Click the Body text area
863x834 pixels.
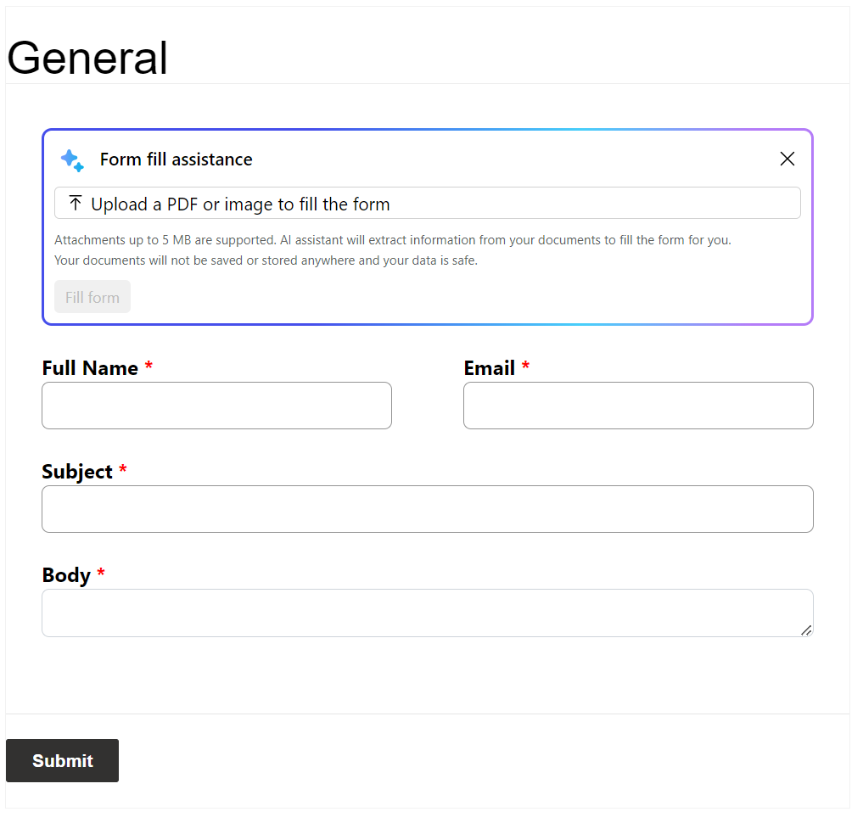point(427,613)
